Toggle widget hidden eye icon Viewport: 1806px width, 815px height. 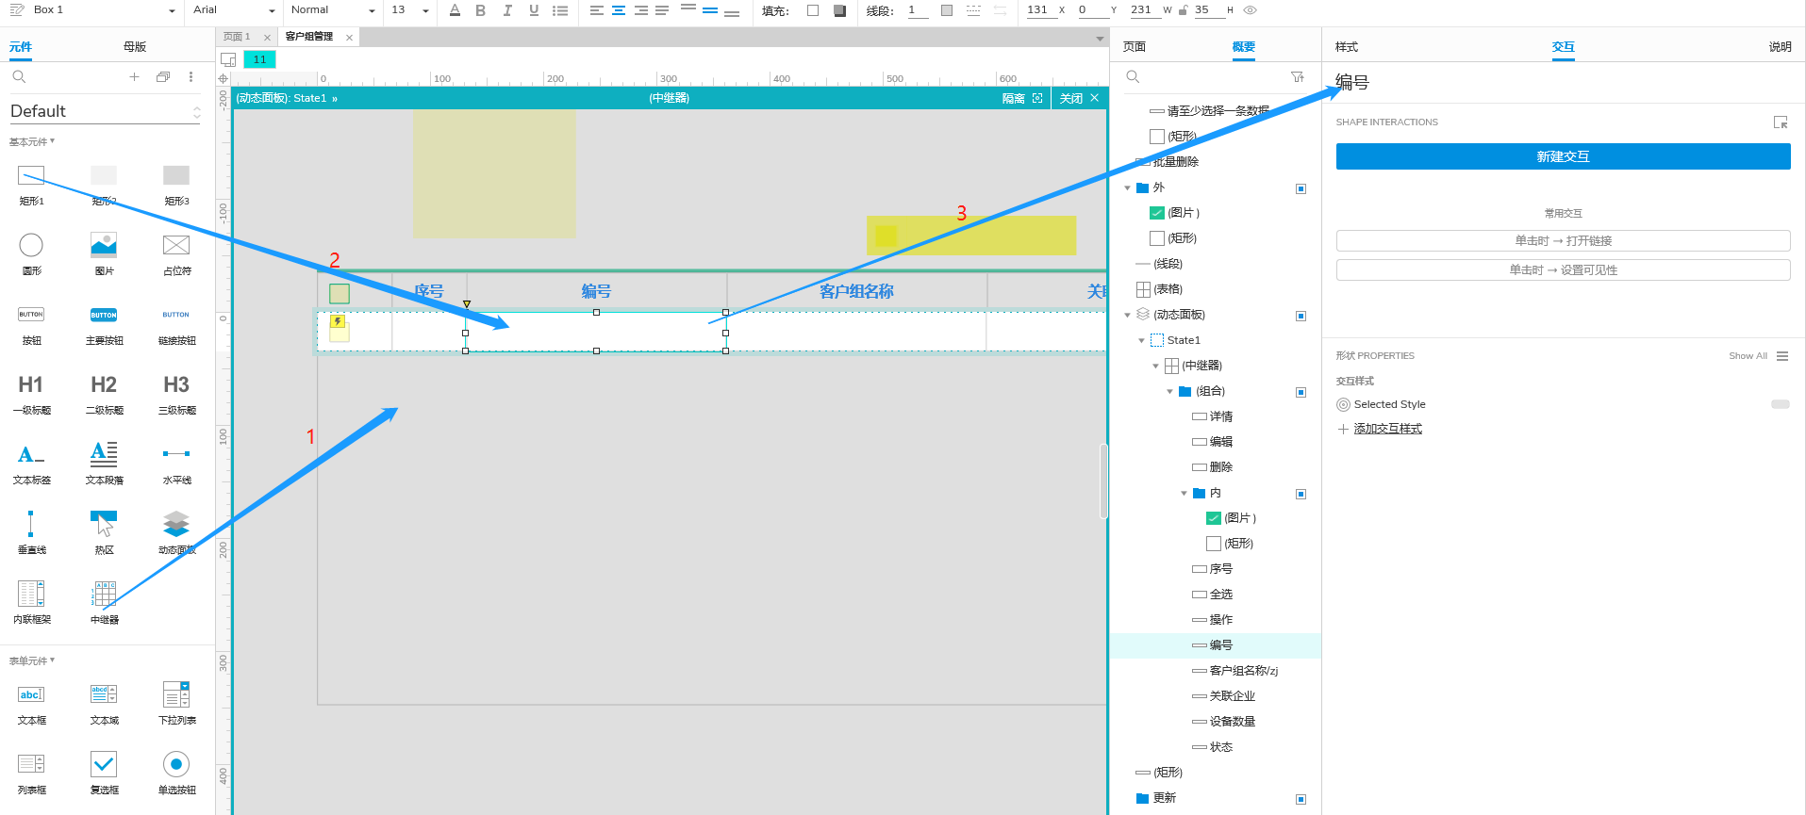click(x=1251, y=10)
